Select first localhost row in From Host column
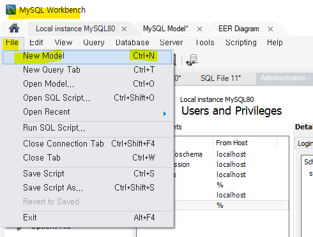313x237 pixels. [x=231, y=154]
